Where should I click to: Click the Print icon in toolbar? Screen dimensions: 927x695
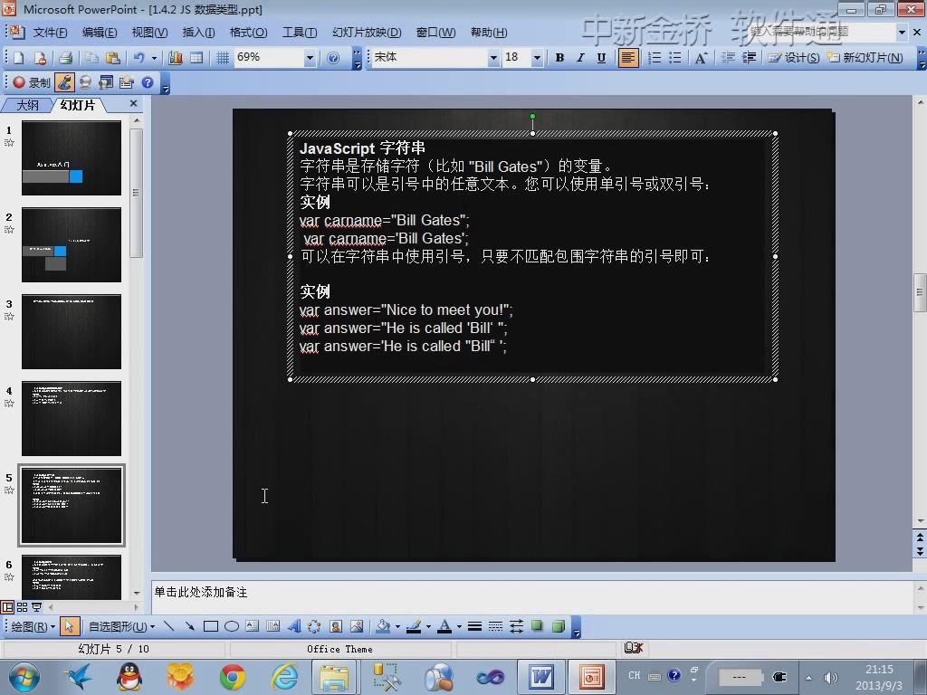coord(65,57)
